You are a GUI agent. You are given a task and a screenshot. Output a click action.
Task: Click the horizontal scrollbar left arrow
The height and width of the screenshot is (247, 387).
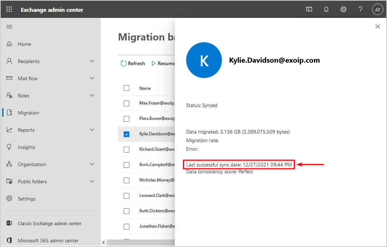click(x=104, y=242)
